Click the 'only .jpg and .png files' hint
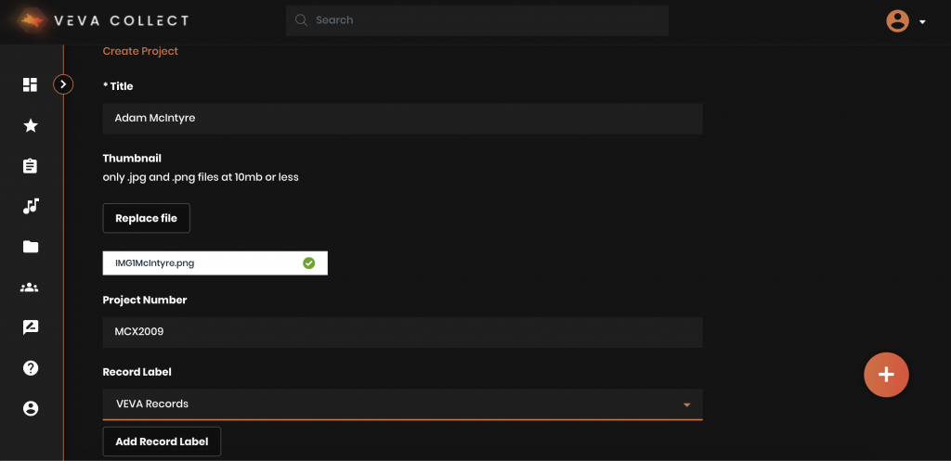The image size is (951, 461). (x=201, y=177)
